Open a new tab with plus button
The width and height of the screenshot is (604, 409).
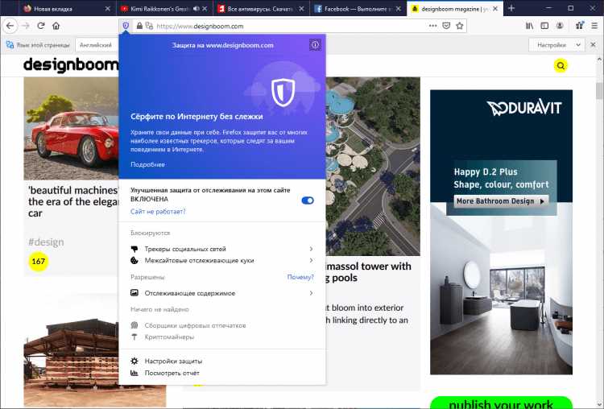tap(511, 8)
